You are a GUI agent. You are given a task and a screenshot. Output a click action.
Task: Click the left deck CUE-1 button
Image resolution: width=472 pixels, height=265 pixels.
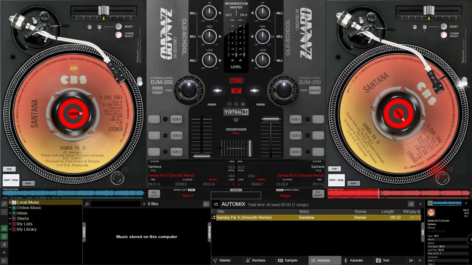click(177, 119)
